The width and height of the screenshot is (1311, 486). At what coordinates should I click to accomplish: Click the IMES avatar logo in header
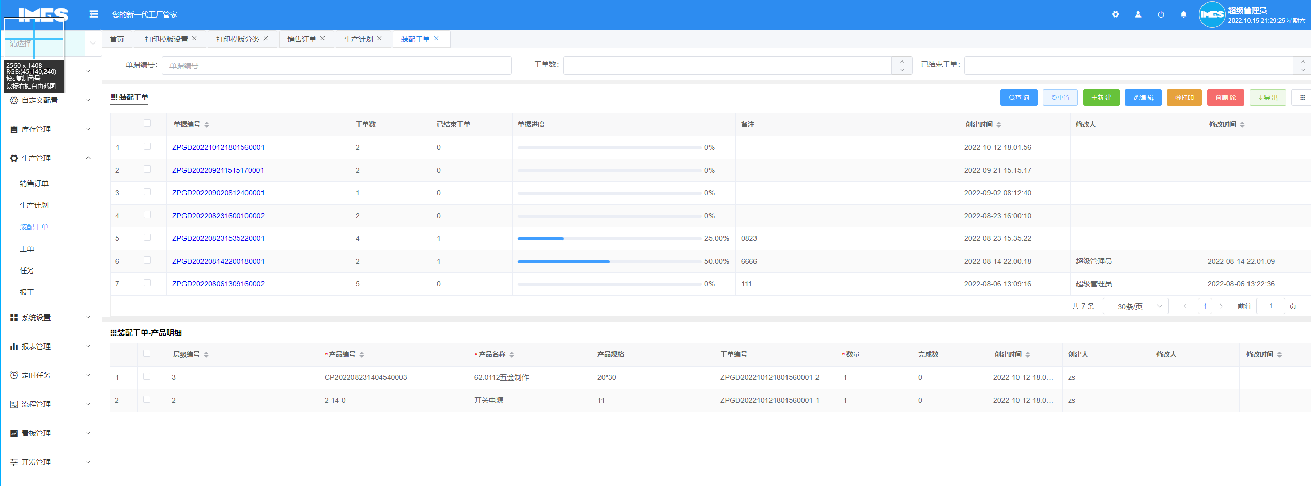[x=1212, y=14]
